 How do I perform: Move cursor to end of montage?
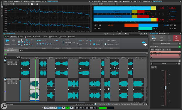pos(40,41)
